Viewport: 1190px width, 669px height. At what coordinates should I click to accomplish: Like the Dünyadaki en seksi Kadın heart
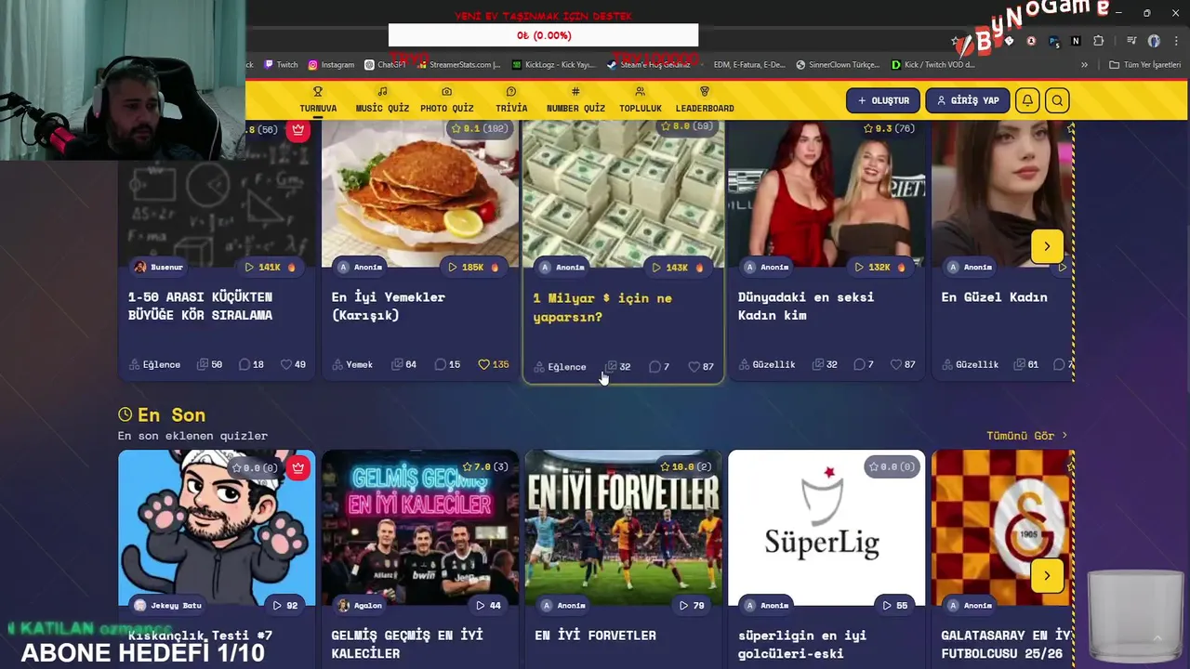(x=896, y=364)
